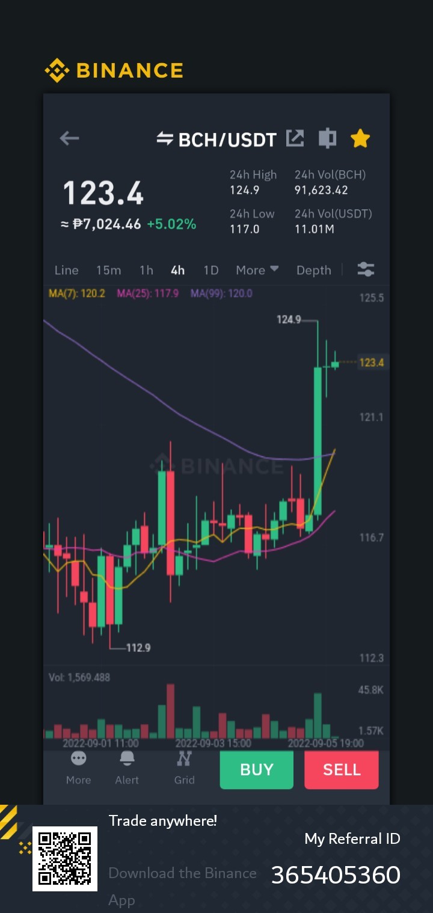433x913 pixels.
Task: Open the Grid trading icon
Action: tap(184, 758)
